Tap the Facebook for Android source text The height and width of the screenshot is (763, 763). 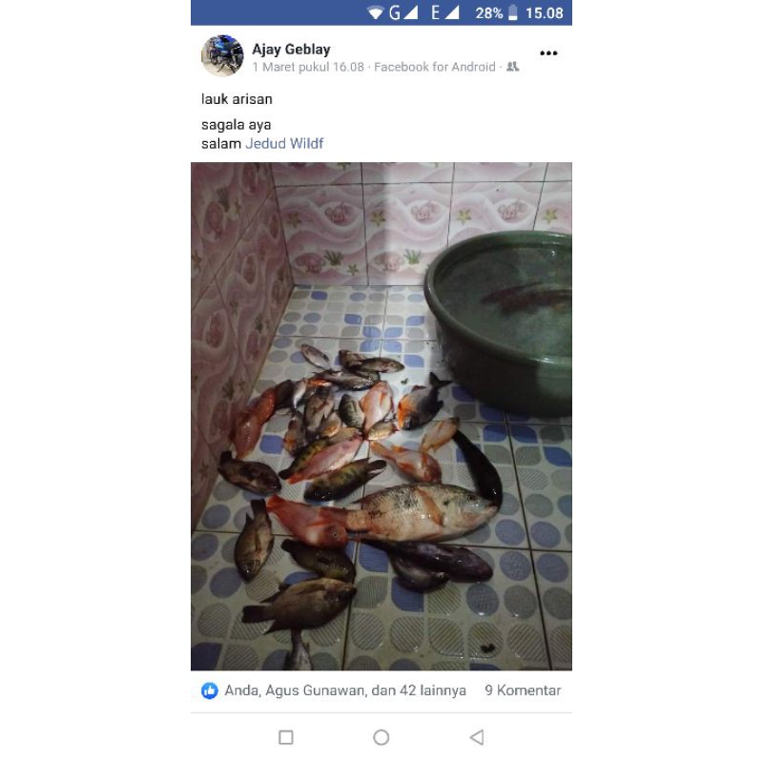click(435, 67)
